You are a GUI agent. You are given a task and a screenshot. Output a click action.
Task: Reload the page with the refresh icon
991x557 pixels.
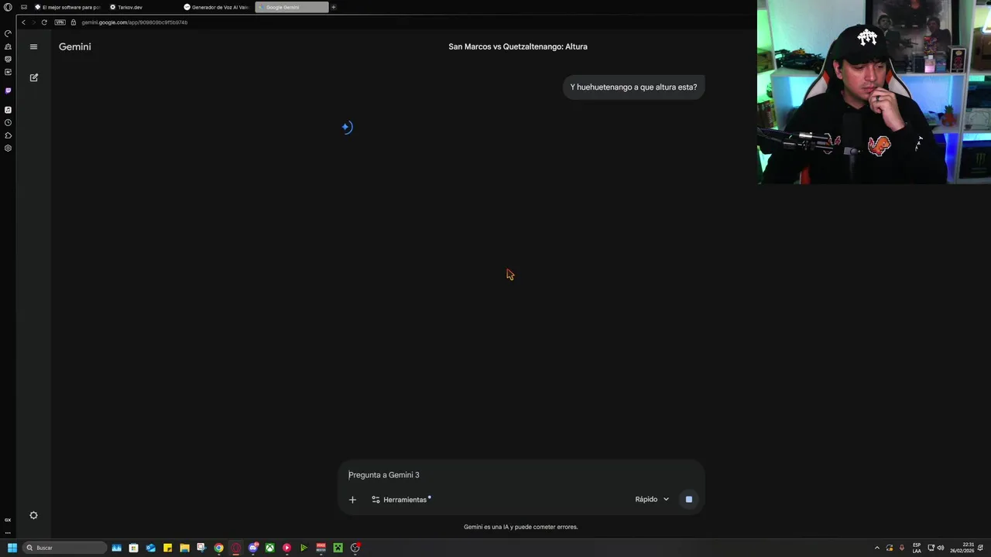click(x=44, y=22)
